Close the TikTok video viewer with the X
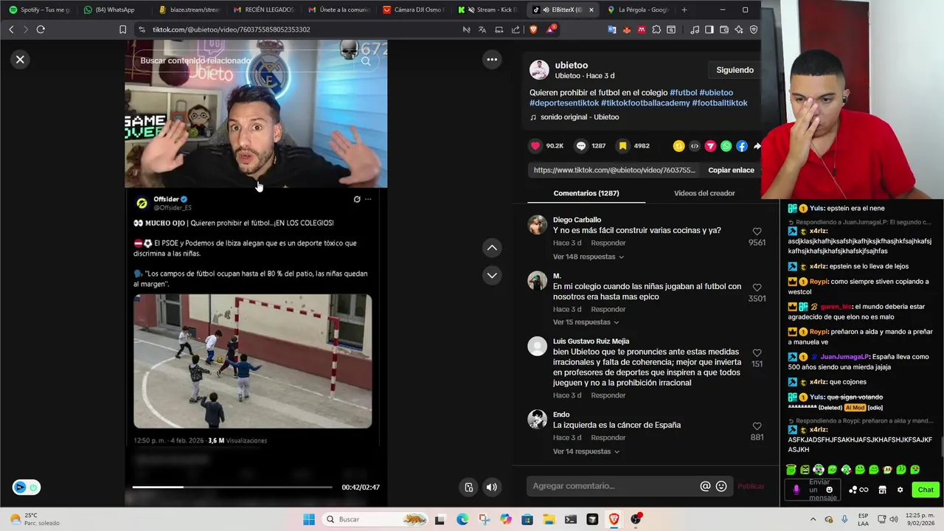The width and height of the screenshot is (944, 531). 20,60
